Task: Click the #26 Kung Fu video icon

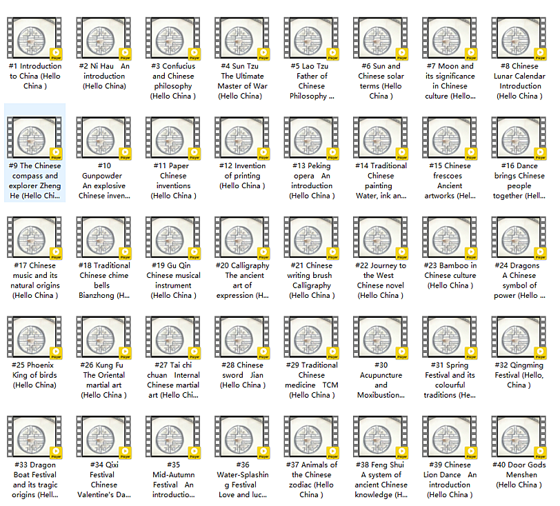Action: point(103,337)
